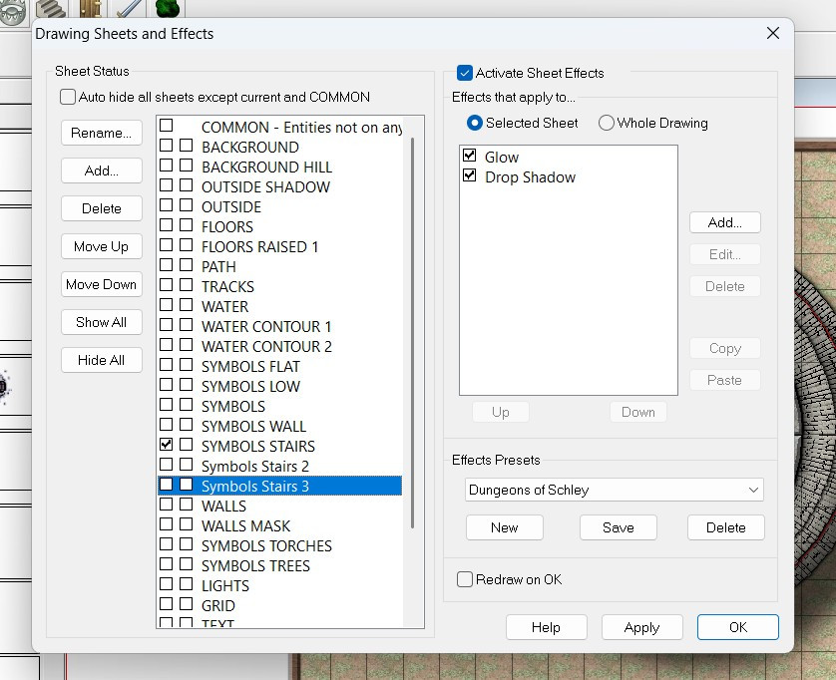Click the sword symbol toolbar icon
The image size is (836, 680).
pos(130,8)
